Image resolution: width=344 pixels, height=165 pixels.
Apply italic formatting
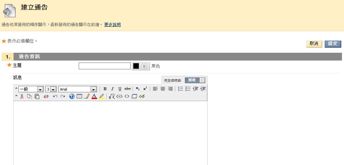coord(112,89)
